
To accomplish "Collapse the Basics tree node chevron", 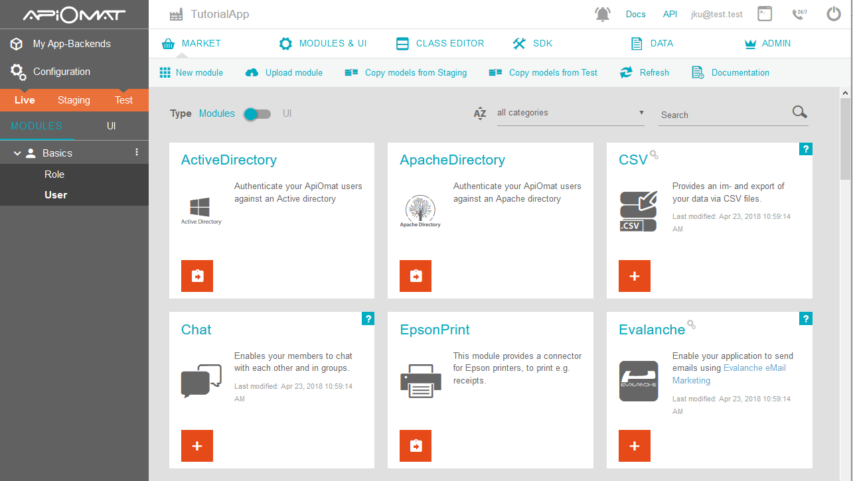I will (18, 153).
